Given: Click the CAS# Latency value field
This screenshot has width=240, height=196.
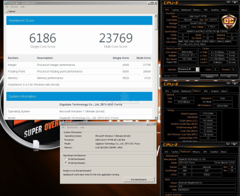Looking at the screenshot, I should pyautogui.click(x=208, y=121).
